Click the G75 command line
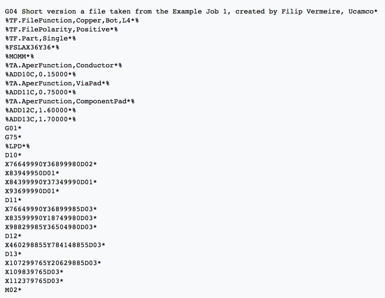Viewport: 385px width, 298px height. point(14,137)
